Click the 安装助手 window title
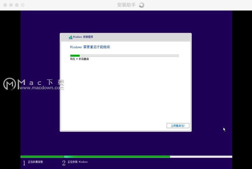 point(126,5)
